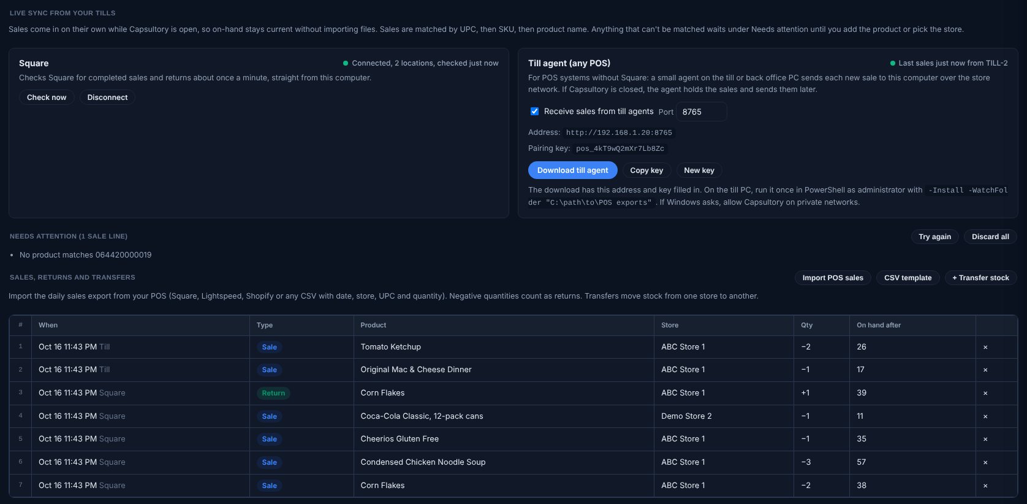This screenshot has width=1027, height=504.
Task: Remove the Tomato Ketchup sale row
Action: tap(985, 347)
